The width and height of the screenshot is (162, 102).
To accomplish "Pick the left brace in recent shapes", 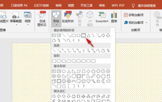I will pos(74,40).
